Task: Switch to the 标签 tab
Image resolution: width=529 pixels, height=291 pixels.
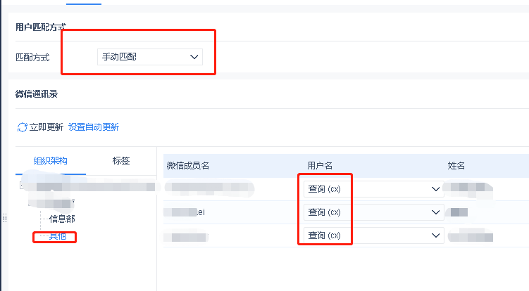Action: [x=121, y=161]
